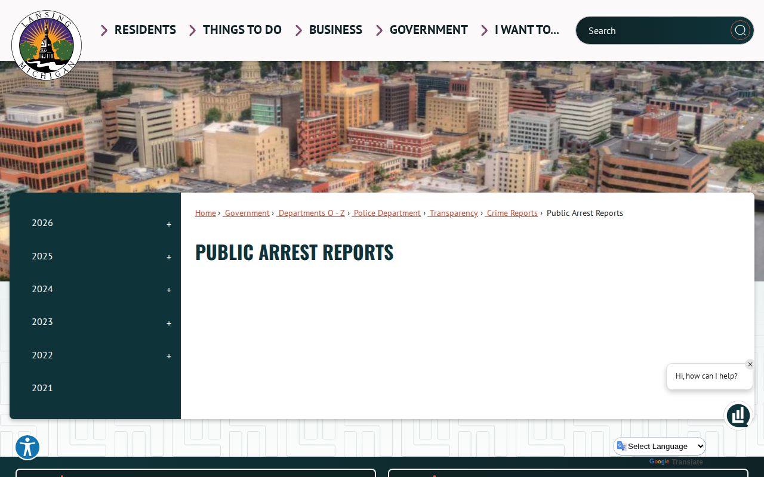The image size is (764, 477).
Task: Click the Lansing Michigan city seal logo
Action: (x=47, y=45)
